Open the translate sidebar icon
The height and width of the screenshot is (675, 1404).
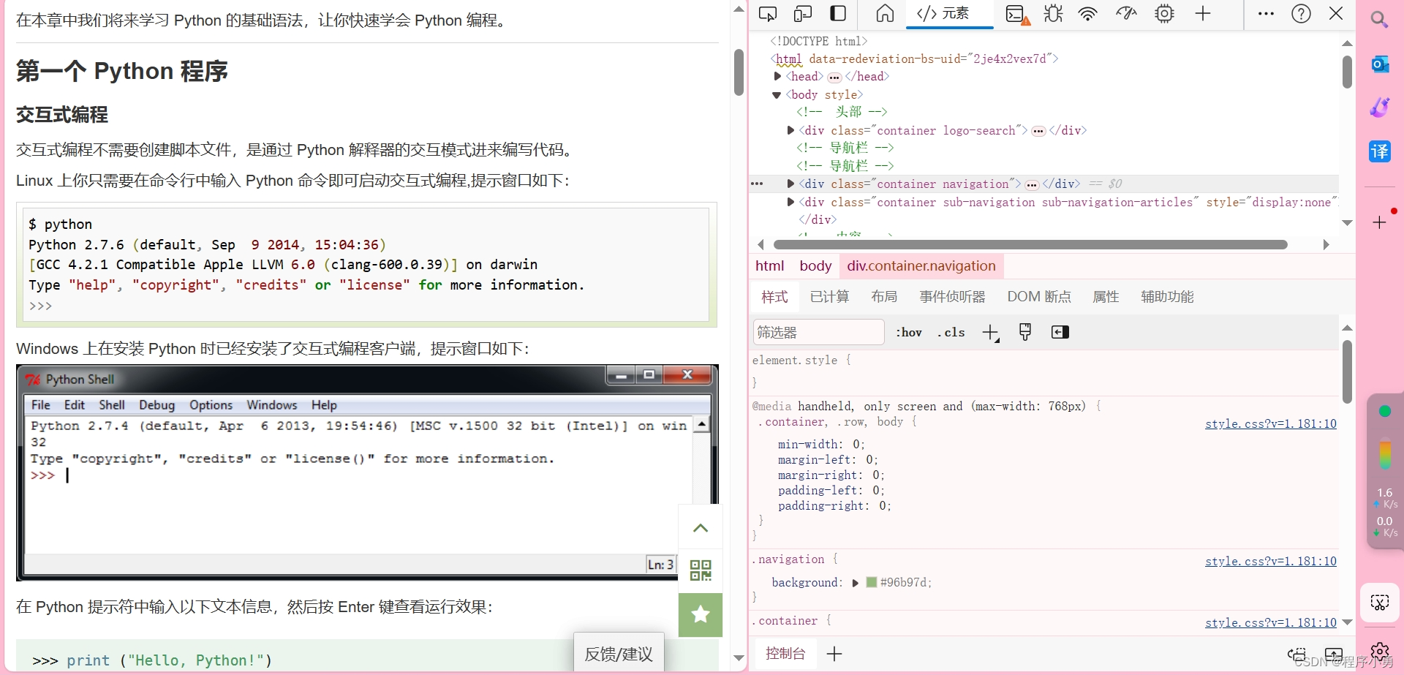click(x=1380, y=151)
